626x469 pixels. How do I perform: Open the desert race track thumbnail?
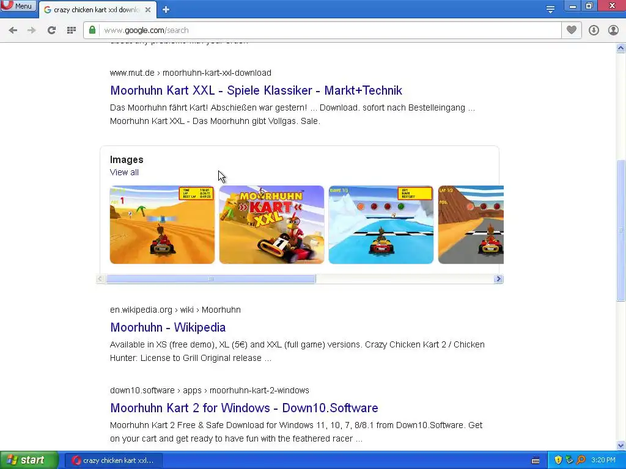coord(162,225)
